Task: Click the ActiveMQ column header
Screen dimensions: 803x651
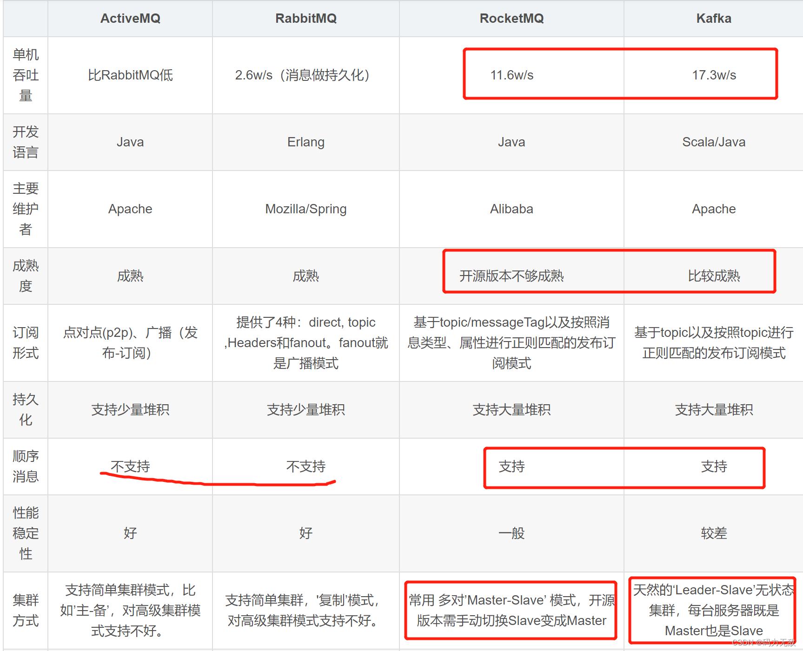Action: click(x=130, y=19)
